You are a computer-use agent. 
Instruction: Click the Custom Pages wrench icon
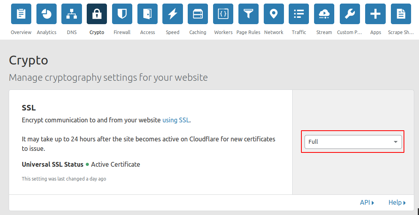(350, 14)
